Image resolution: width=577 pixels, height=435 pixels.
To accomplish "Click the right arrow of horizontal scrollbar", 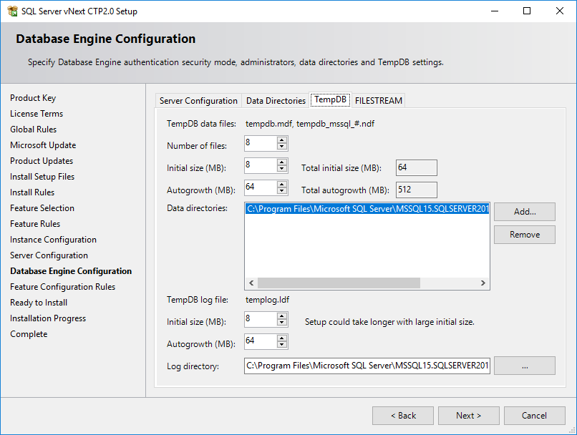I will [x=483, y=283].
